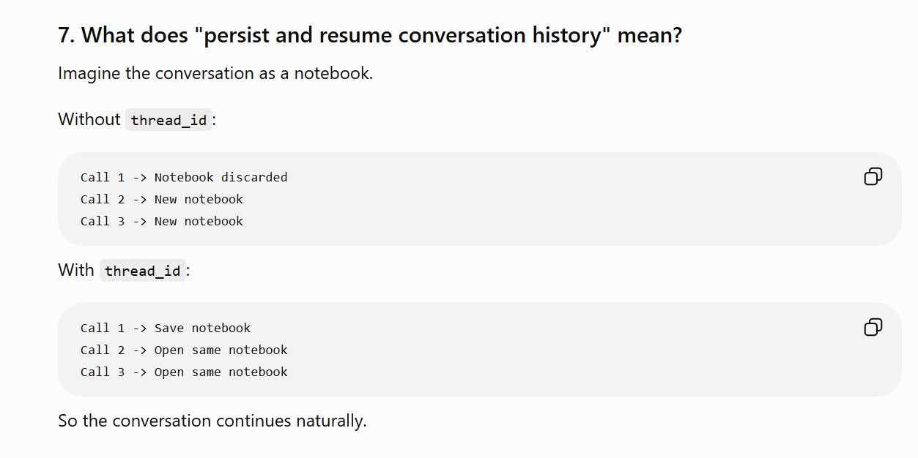Image resolution: width=918 pixels, height=458 pixels.
Task: Click the word "discarded" in first code block
Action: click(x=254, y=177)
